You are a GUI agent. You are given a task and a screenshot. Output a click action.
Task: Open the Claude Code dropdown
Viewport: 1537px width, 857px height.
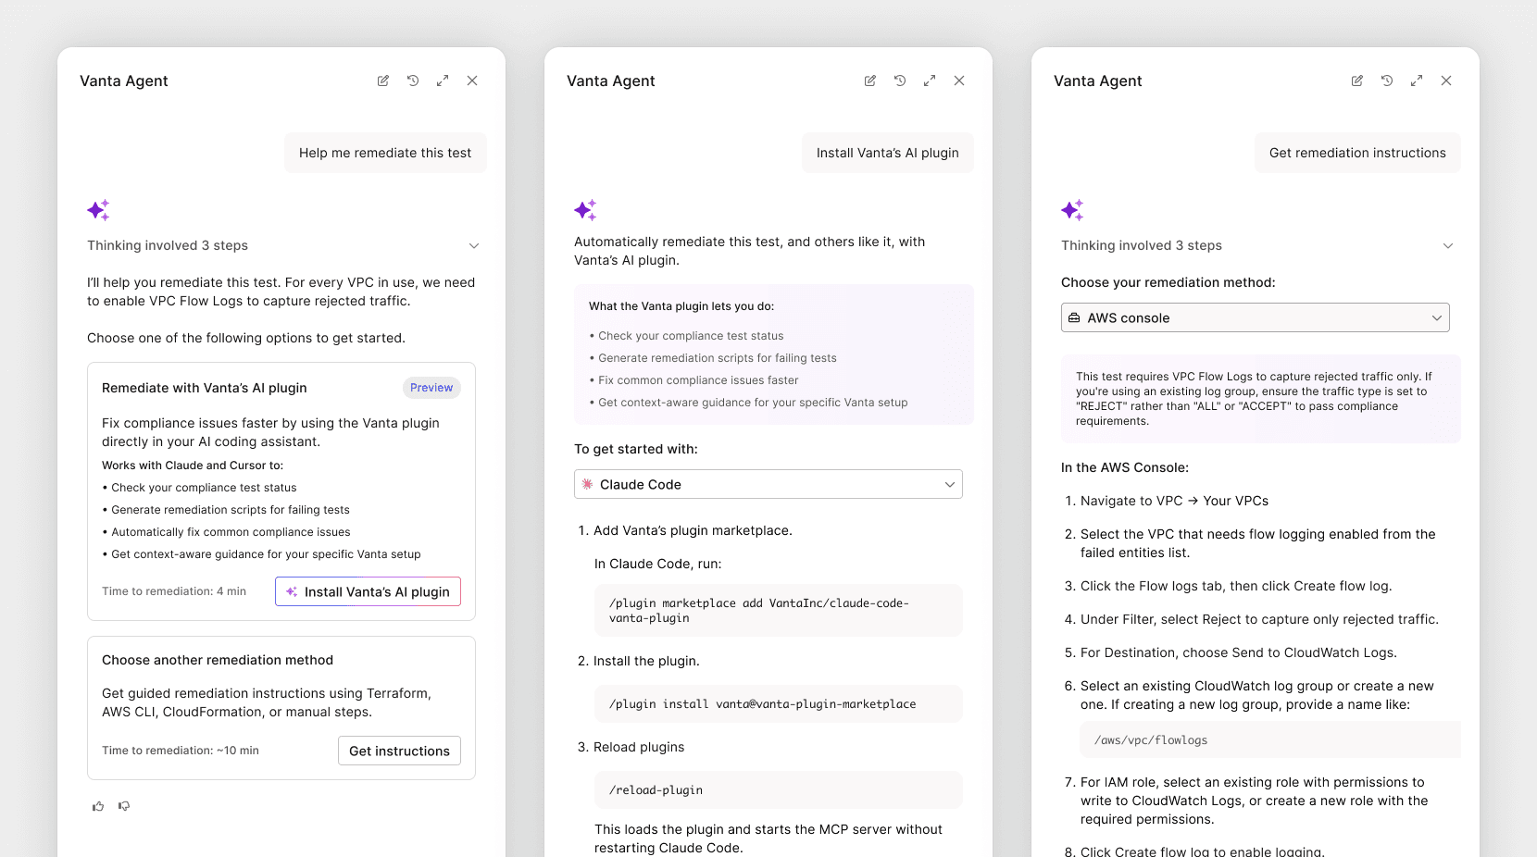click(768, 484)
